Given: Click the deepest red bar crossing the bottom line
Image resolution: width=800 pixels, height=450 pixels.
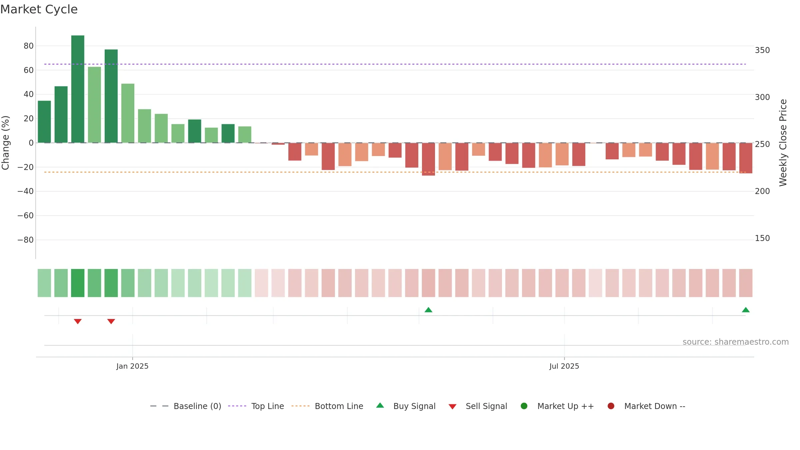Looking at the screenshot, I should 428,159.
